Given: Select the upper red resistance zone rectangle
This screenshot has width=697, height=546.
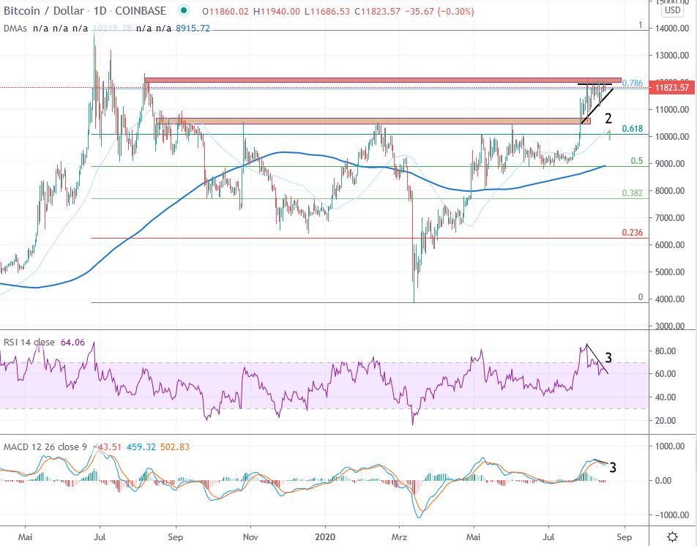Looking at the screenshot, I should coord(381,79).
